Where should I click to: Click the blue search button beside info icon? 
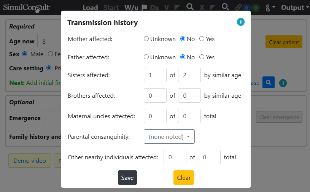click(x=268, y=83)
